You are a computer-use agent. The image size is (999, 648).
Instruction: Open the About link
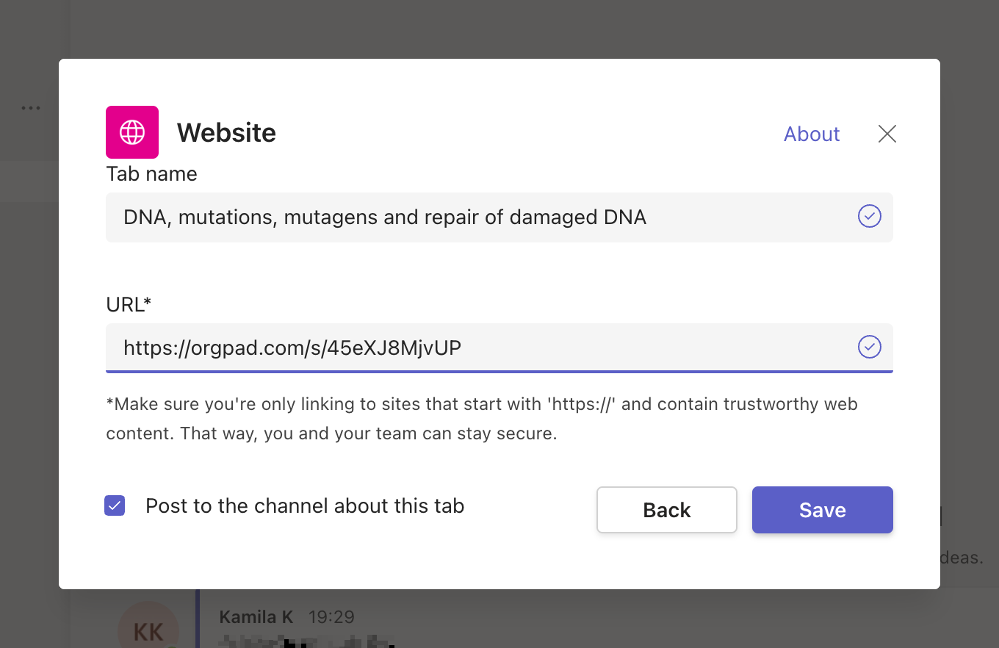(811, 134)
